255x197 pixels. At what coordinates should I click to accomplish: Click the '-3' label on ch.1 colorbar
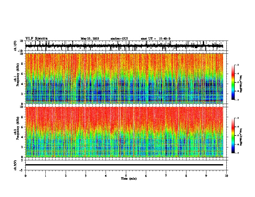(x=237, y=65)
